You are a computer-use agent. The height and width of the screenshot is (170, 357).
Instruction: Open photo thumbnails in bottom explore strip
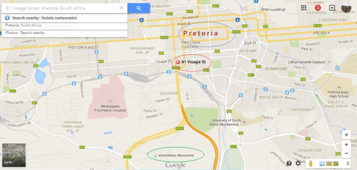[x=329, y=164]
